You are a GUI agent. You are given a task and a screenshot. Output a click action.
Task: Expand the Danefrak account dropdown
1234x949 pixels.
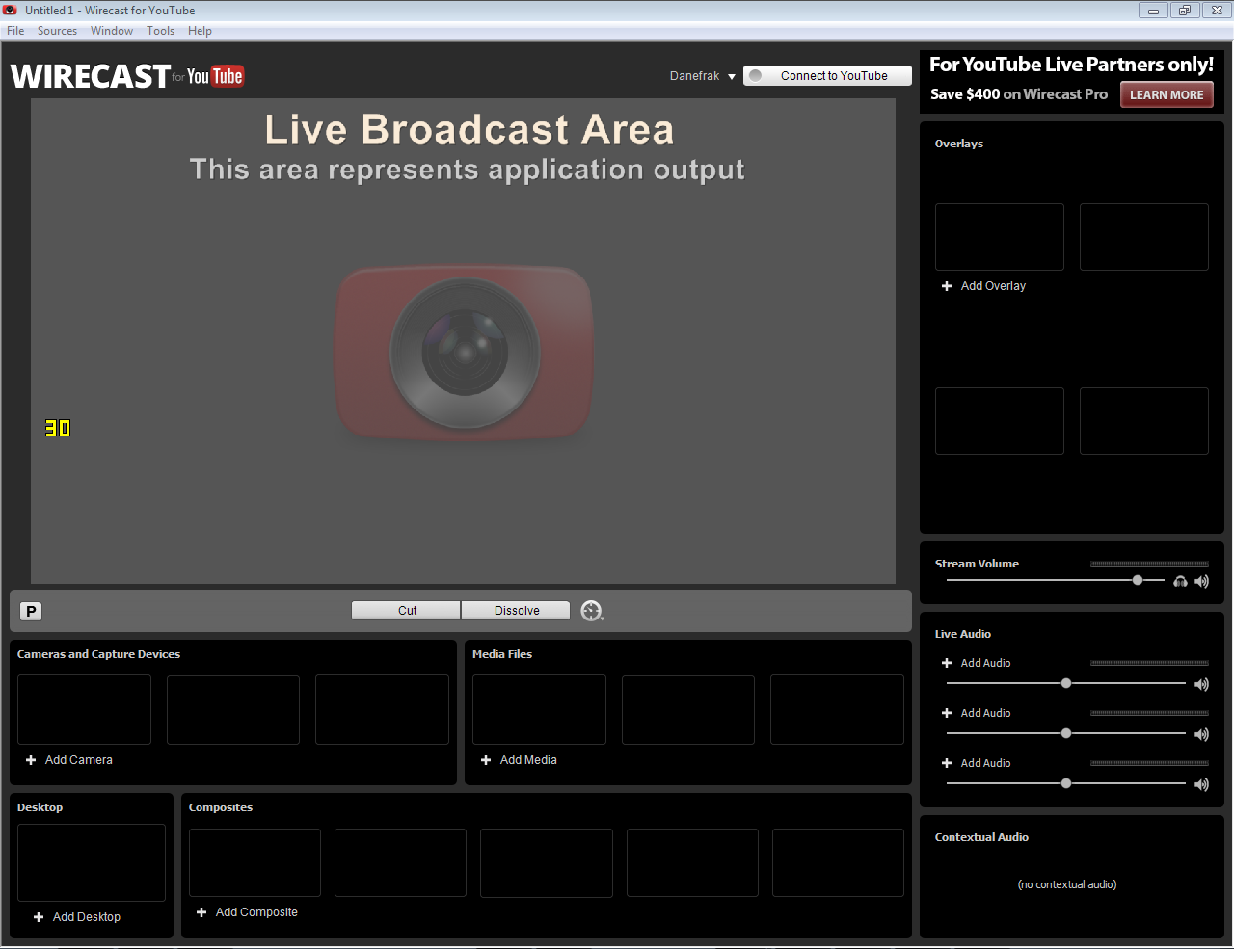[x=703, y=76]
